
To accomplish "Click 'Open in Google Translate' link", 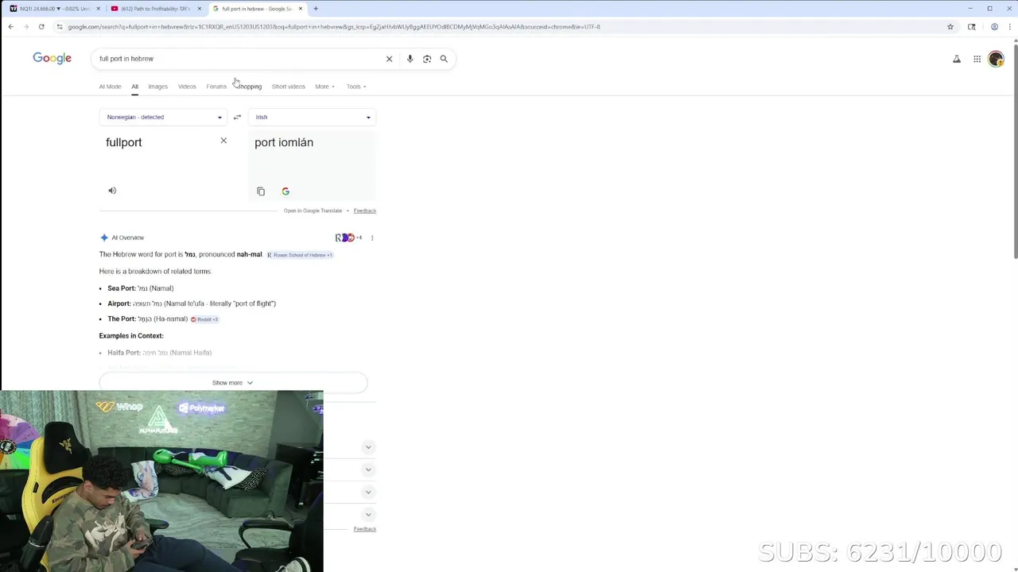I will 313,211.
